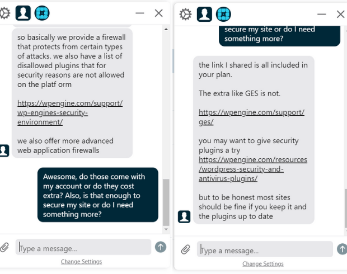Send message with right chat arrow button
Image resolution: width=347 pixels, height=274 pixels.
[342, 249]
